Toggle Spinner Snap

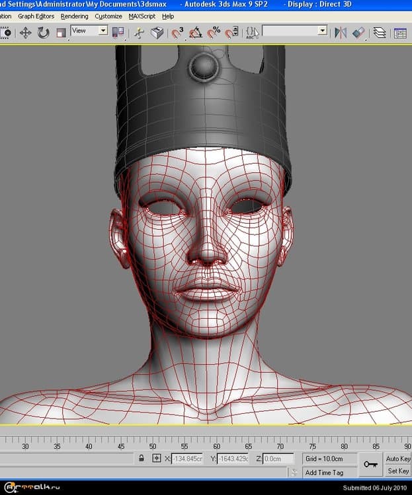pyautogui.click(x=232, y=32)
